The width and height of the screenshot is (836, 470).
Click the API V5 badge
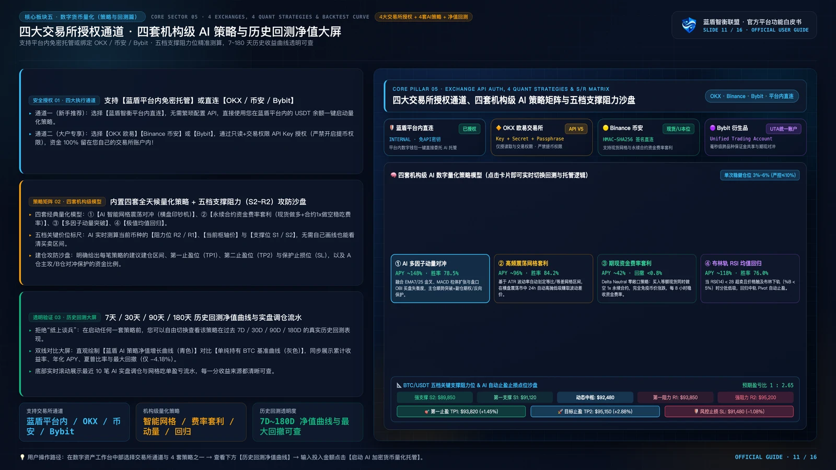pyautogui.click(x=576, y=128)
